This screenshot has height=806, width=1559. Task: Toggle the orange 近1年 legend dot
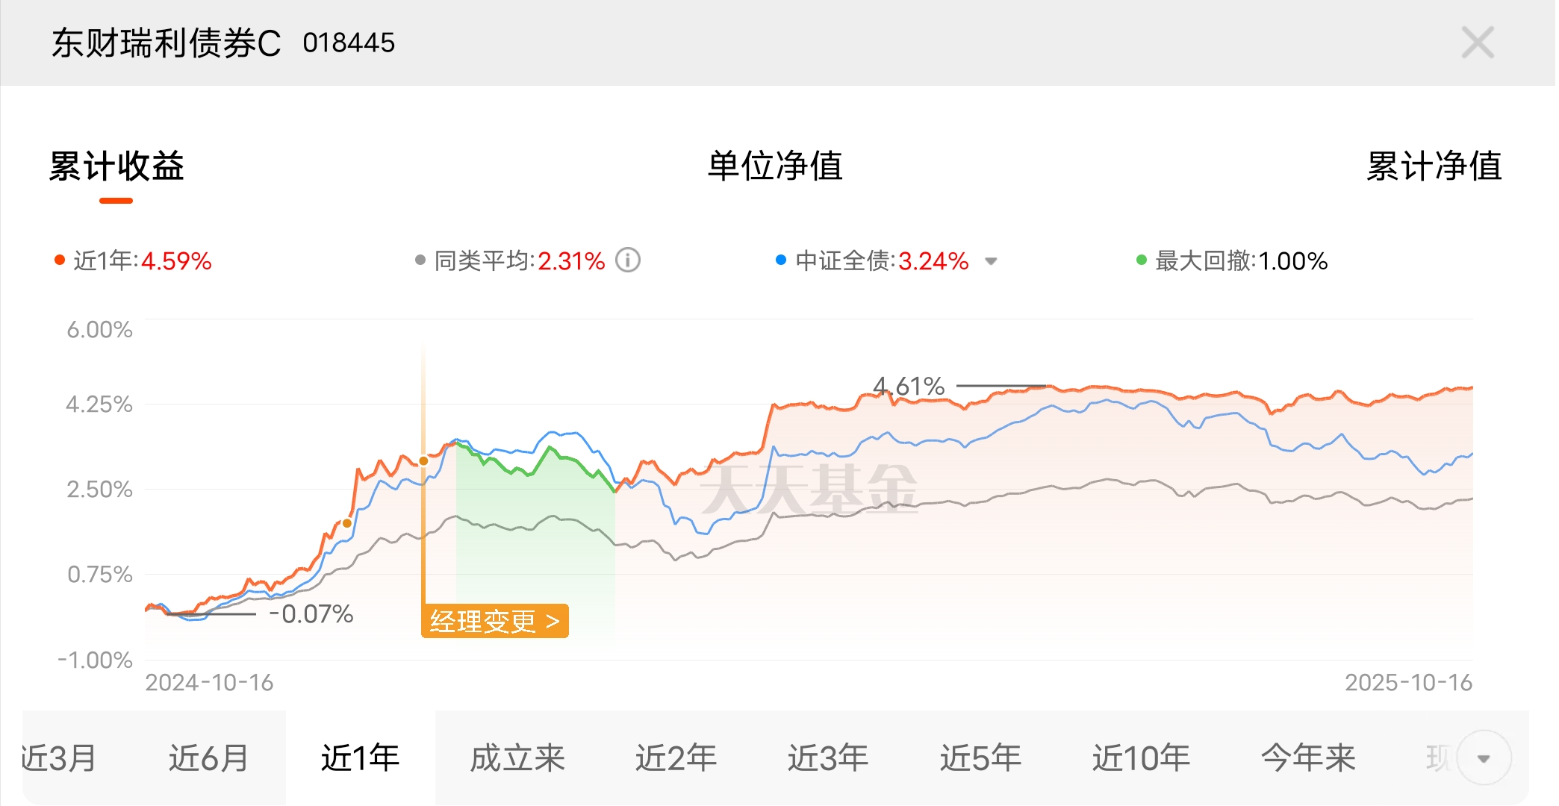click(60, 260)
